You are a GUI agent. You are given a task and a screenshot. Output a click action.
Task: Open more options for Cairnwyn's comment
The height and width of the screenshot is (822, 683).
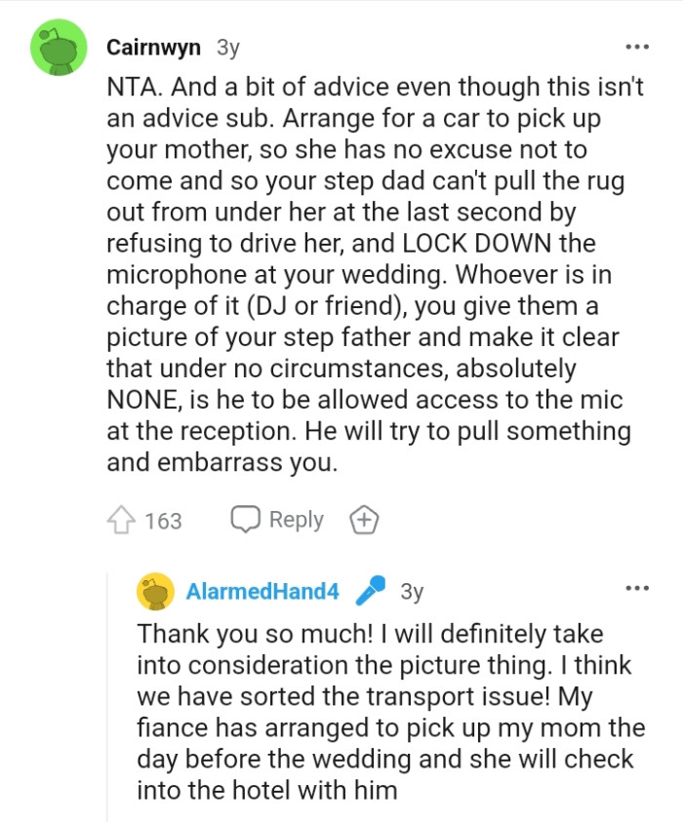tap(636, 47)
